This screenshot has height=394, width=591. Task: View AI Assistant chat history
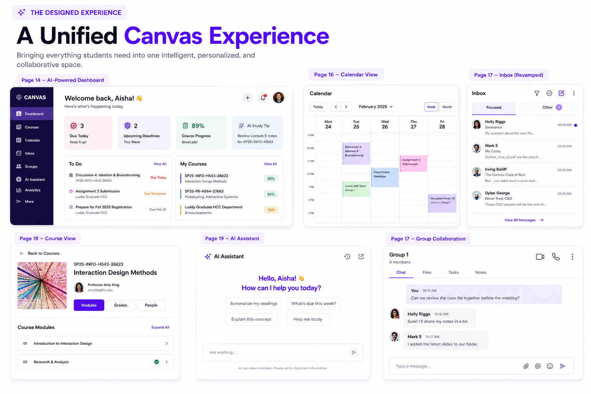[x=347, y=257]
